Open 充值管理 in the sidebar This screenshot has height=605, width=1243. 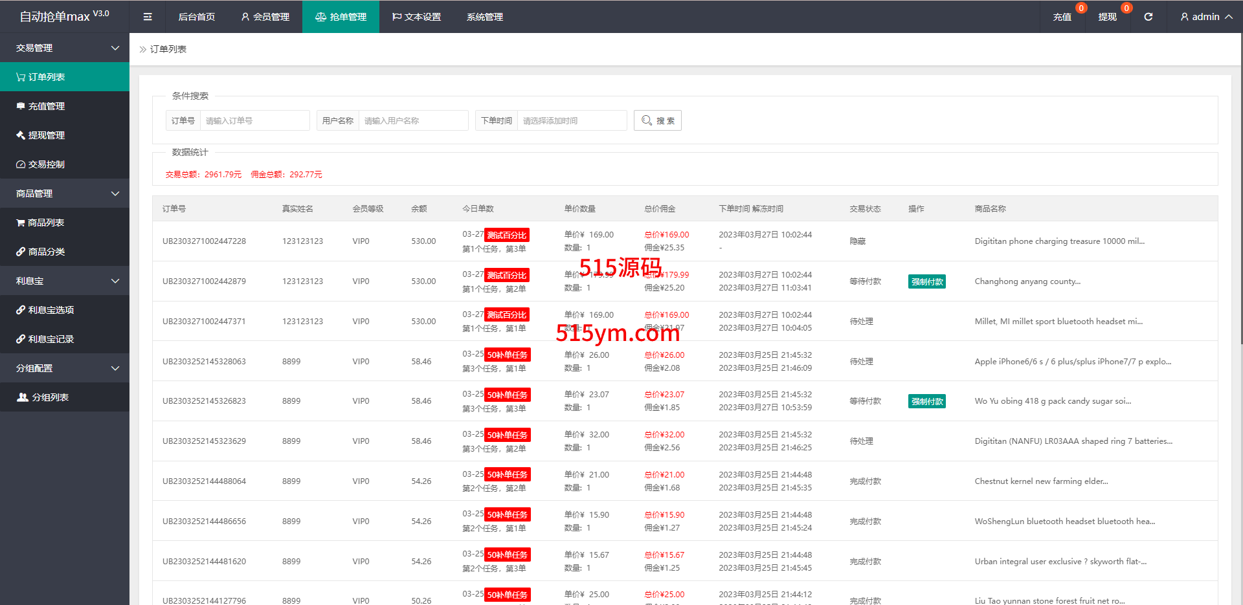point(46,106)
